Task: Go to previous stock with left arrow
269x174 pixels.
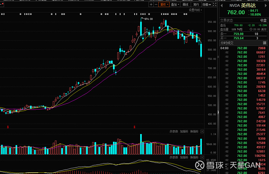Action: (x=222, y=6)
